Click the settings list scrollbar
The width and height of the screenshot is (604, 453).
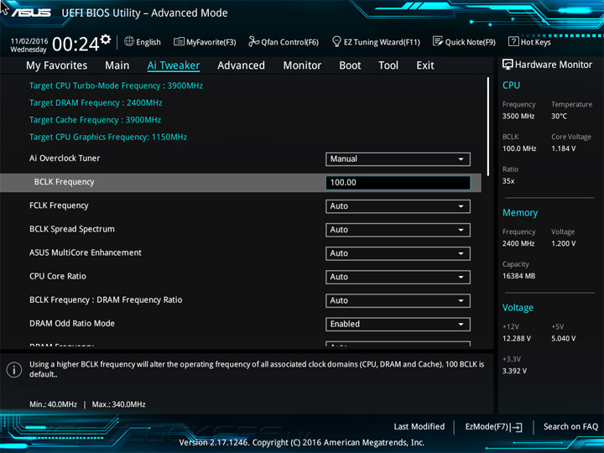(488, 127)
